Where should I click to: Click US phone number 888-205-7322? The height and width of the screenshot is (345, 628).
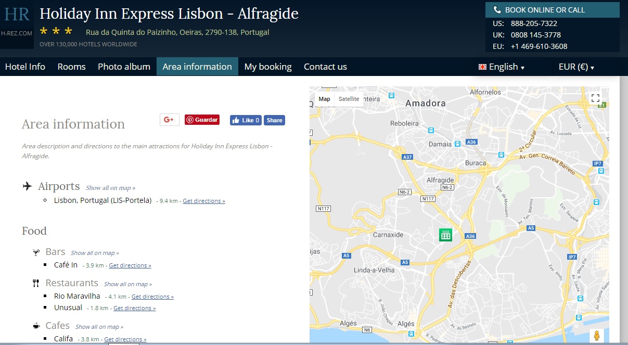pos(534,23)
